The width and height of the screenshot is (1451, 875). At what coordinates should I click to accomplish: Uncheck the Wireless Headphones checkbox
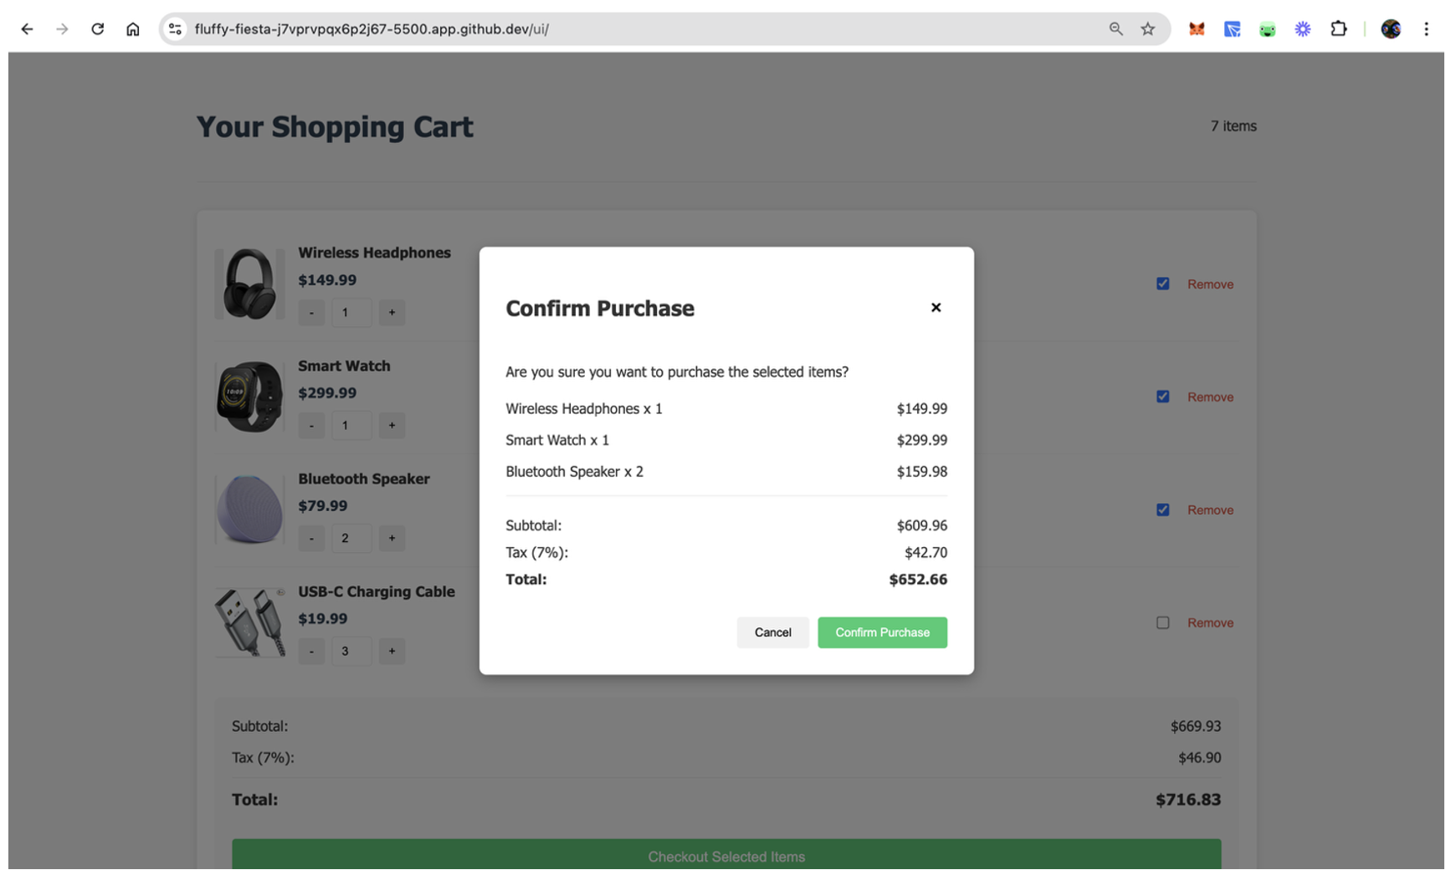click(x=1162, y=284)
